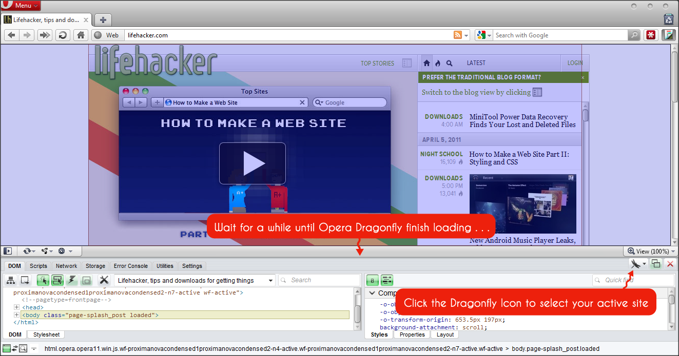Image resolution: width=679 pixels, height=356 pixels.
Task: Open the Opera Link sync dropdown
Action: [29, 251]
